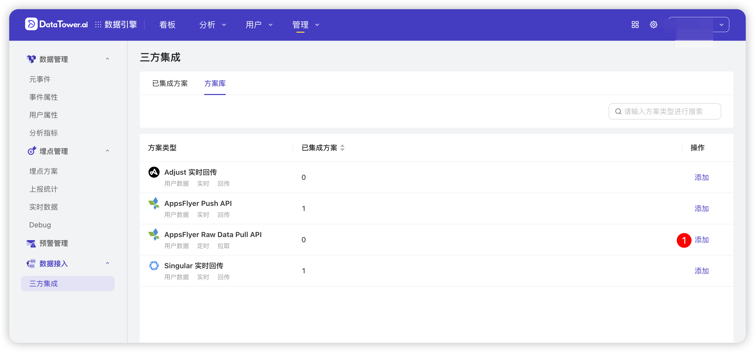The width and height of the screenshot is (755, 352).
Task: Click 添加 for AppsFlyer Raw Data Pull API
Action: click(702, 240)
